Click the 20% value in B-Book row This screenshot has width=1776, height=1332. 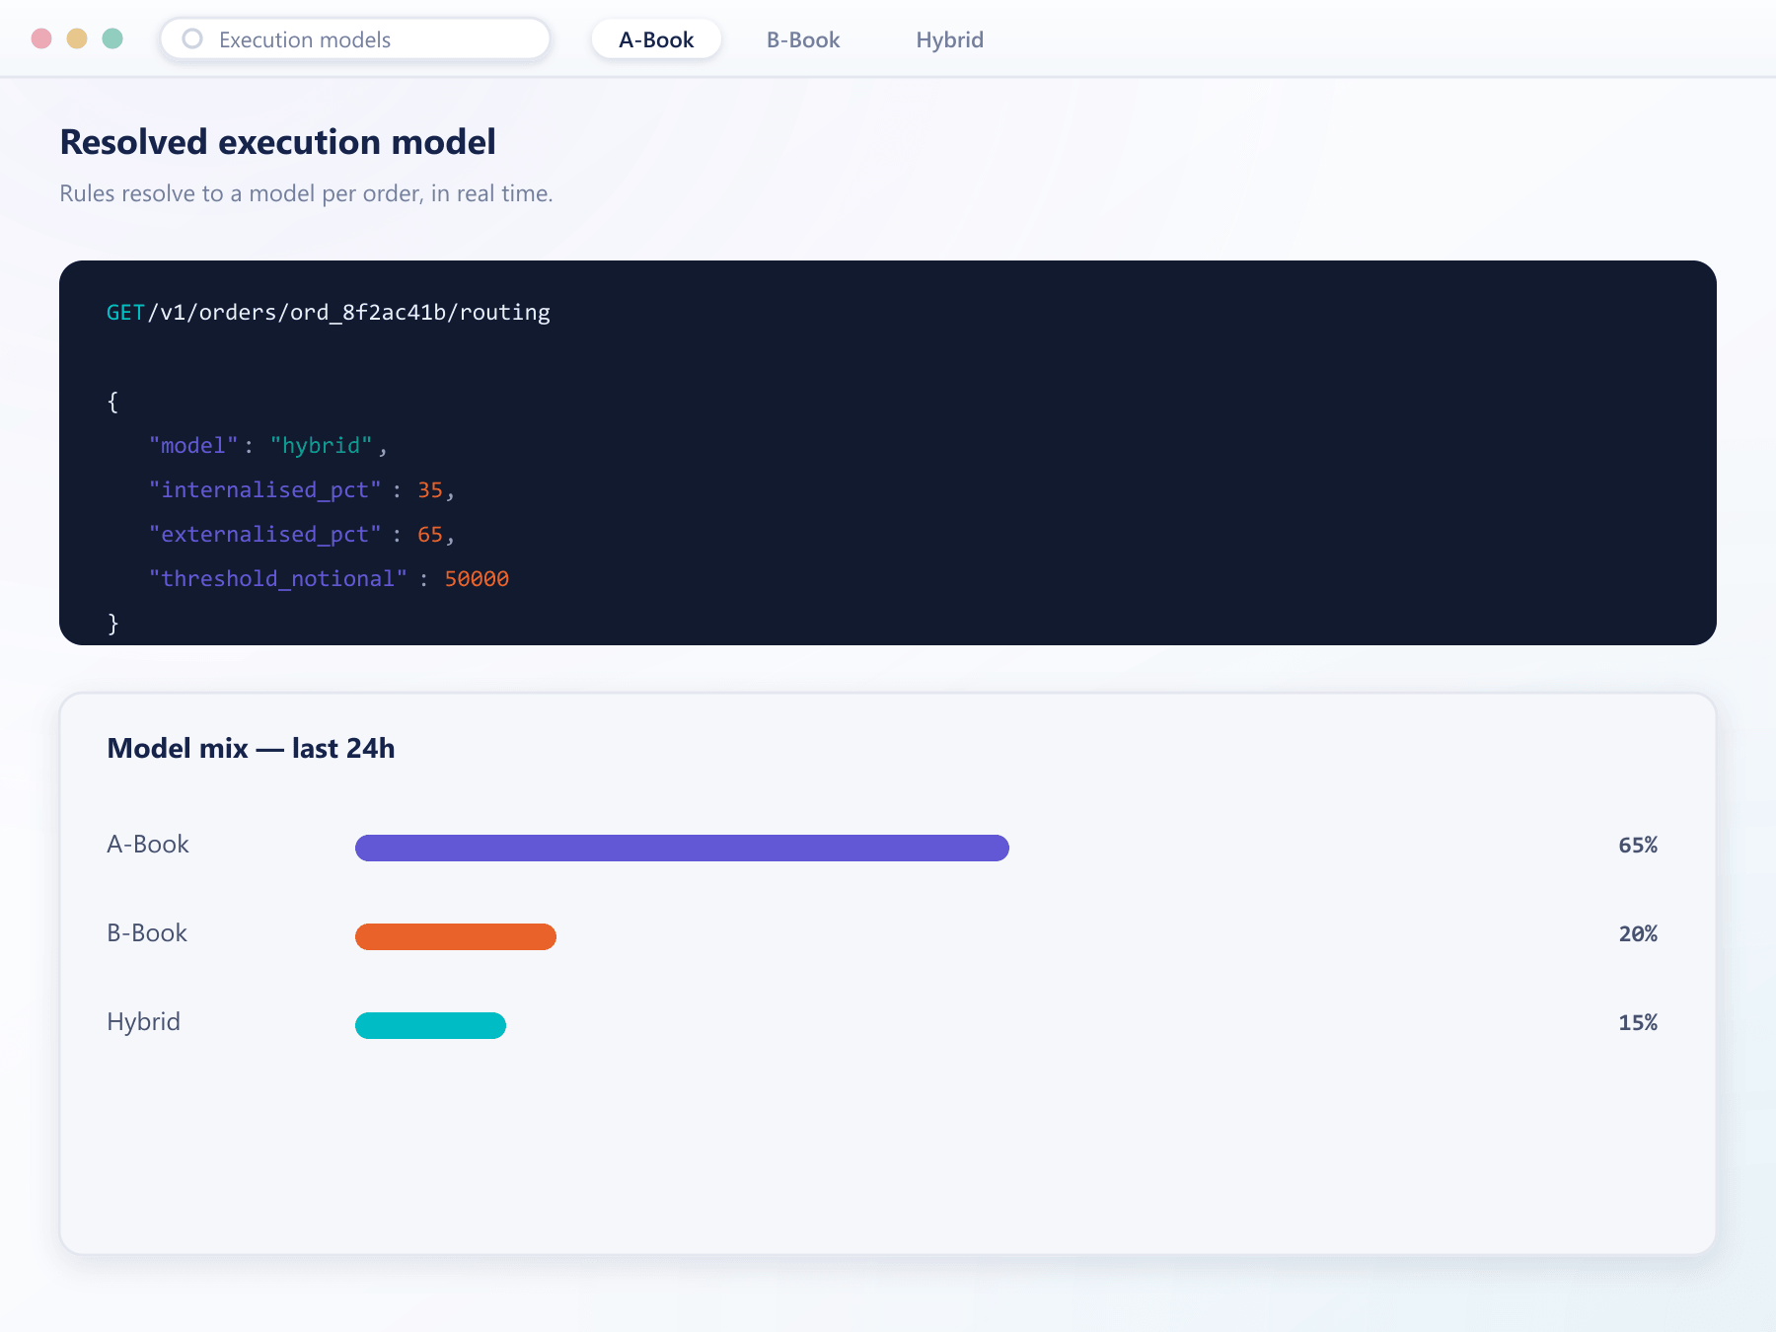coord(1638,934)
